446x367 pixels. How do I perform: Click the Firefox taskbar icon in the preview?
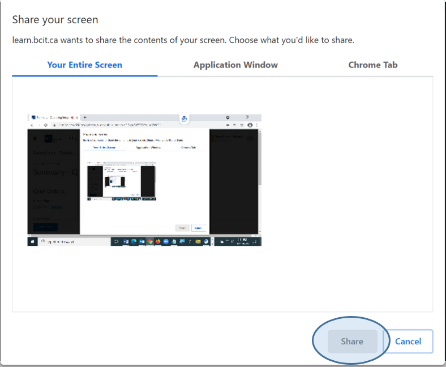point(158,241)
